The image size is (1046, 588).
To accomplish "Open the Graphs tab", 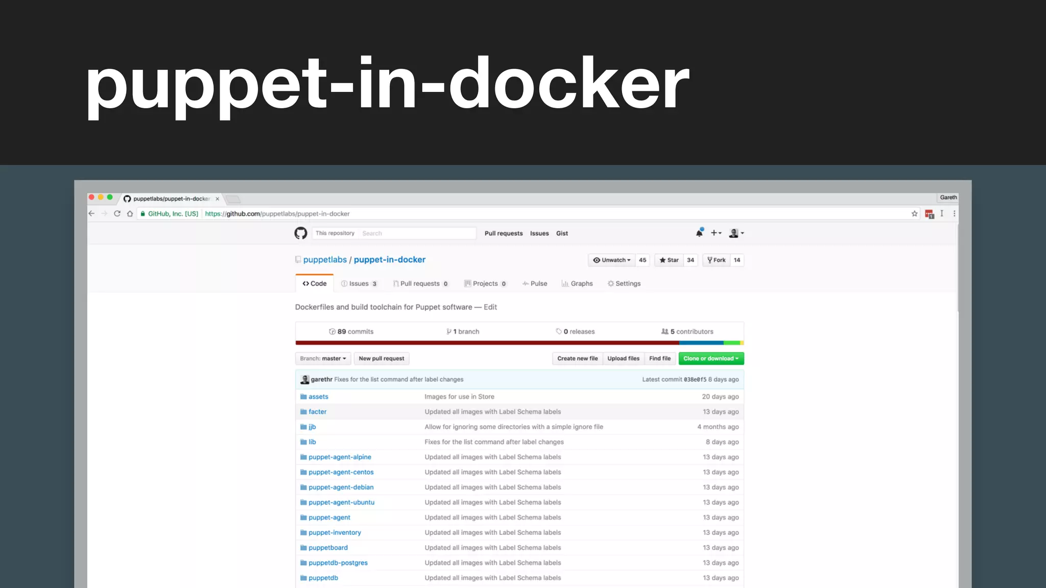I will pos(577,284).
